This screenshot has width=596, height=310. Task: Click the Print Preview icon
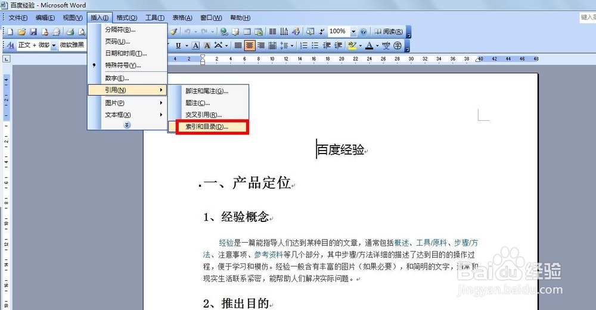(x=81, y=32)
